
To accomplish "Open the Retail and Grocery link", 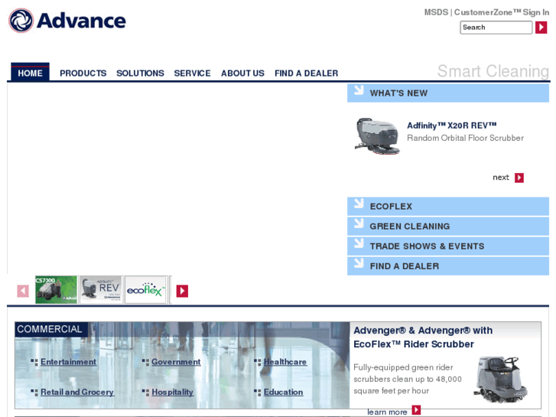I will pyautogui.click(x=77, y=393).
